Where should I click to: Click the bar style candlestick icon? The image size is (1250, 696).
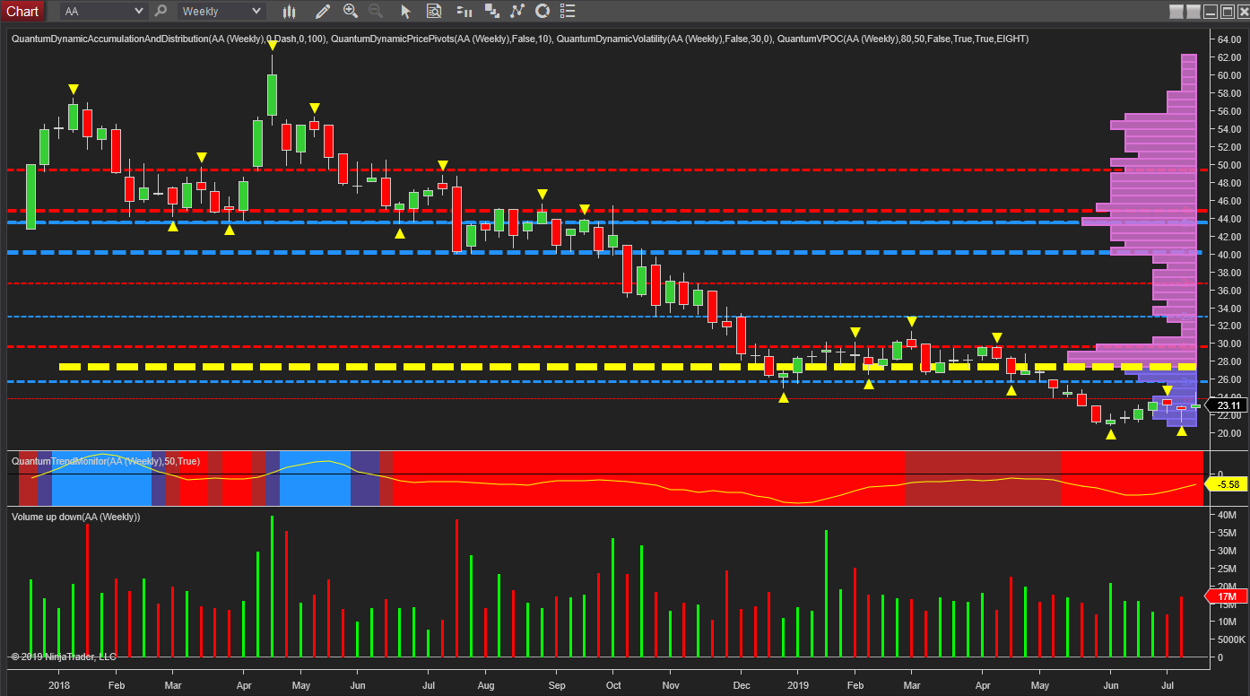(x=289, y=12)
